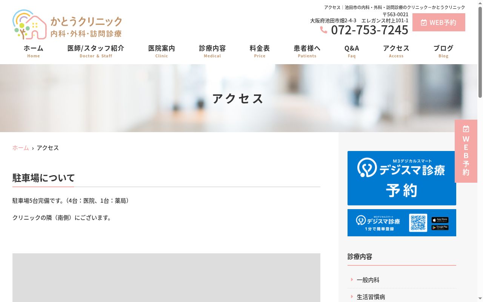Image resolution: width=483 pixels, height=302 pixels.
Task: Click the arrow bullet beside 一般内科
Action: coord(352,280)
